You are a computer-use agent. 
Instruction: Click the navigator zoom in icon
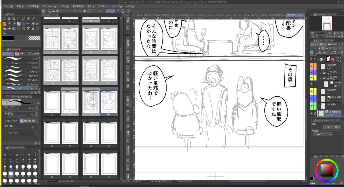coord(331,33)
